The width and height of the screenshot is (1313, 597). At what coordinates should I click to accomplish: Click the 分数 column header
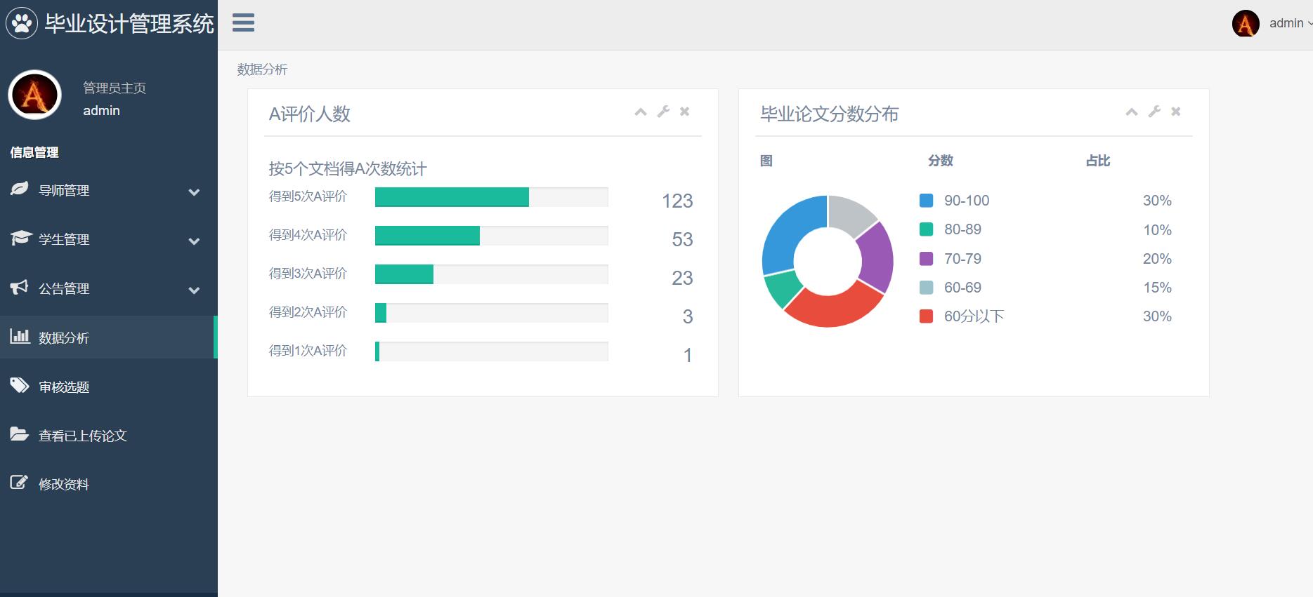click(941, 161)
